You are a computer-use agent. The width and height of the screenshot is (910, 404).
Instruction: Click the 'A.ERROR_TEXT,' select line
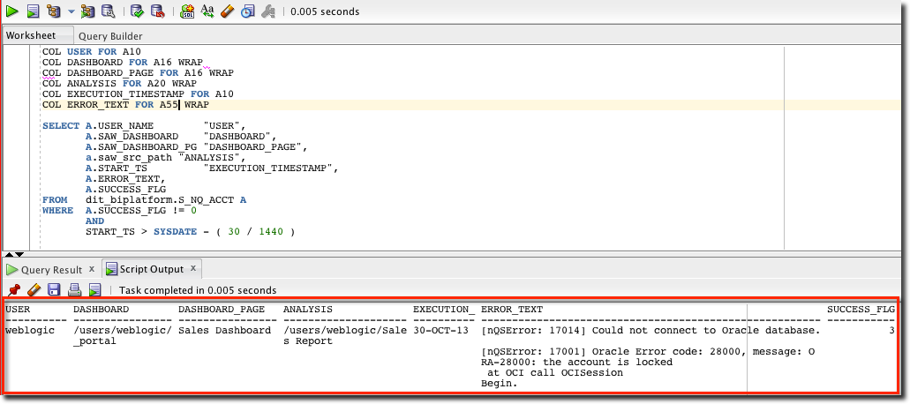coord(125,178)
